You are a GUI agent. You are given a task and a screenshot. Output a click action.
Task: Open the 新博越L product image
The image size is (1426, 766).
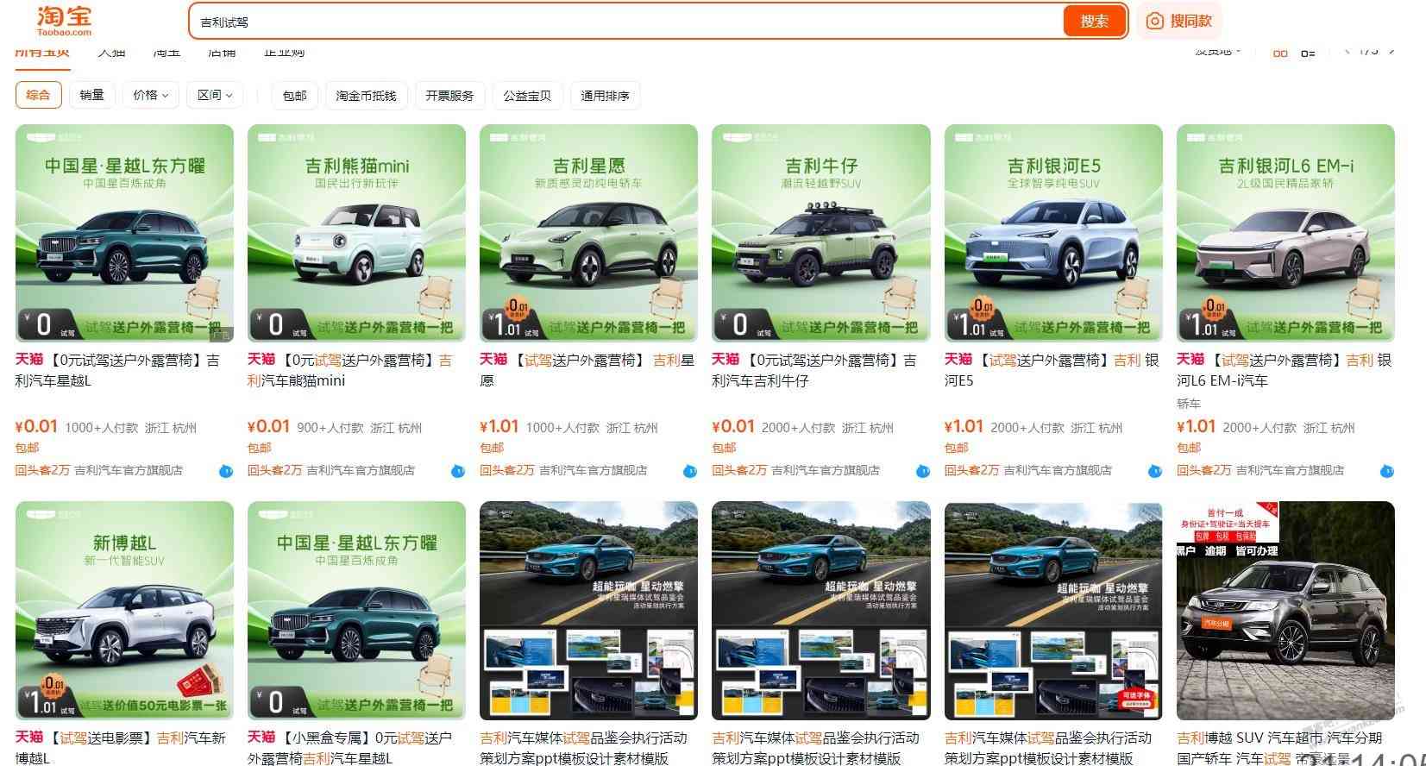tap(124, 611)
